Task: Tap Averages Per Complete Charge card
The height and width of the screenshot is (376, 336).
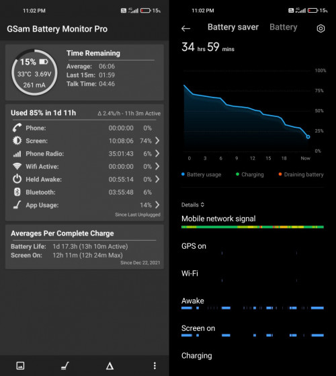Action: coord(85,247)
